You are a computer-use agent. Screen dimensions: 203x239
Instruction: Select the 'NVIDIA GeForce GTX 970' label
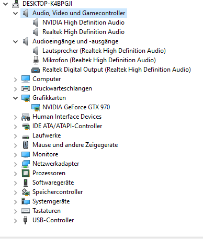[76, 107]
